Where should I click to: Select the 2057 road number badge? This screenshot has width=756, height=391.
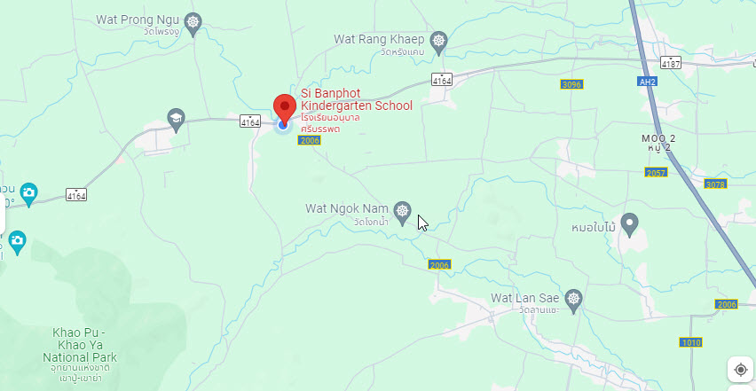coord(656,172)
